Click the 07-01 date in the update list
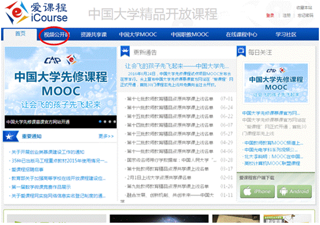 coord(226,99)
